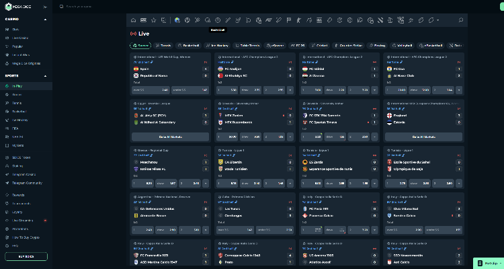Open My Bets in the sidebar

(x=18, y=145)
